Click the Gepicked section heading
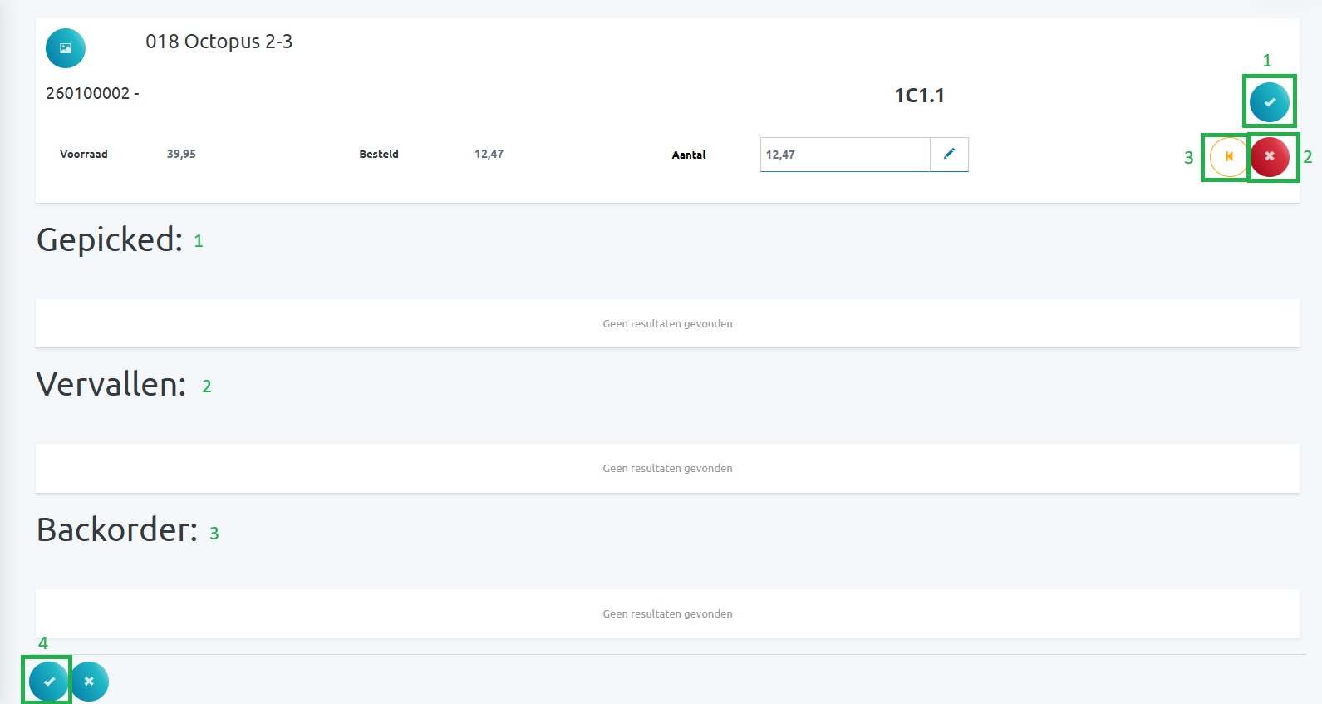 point(110,239)
